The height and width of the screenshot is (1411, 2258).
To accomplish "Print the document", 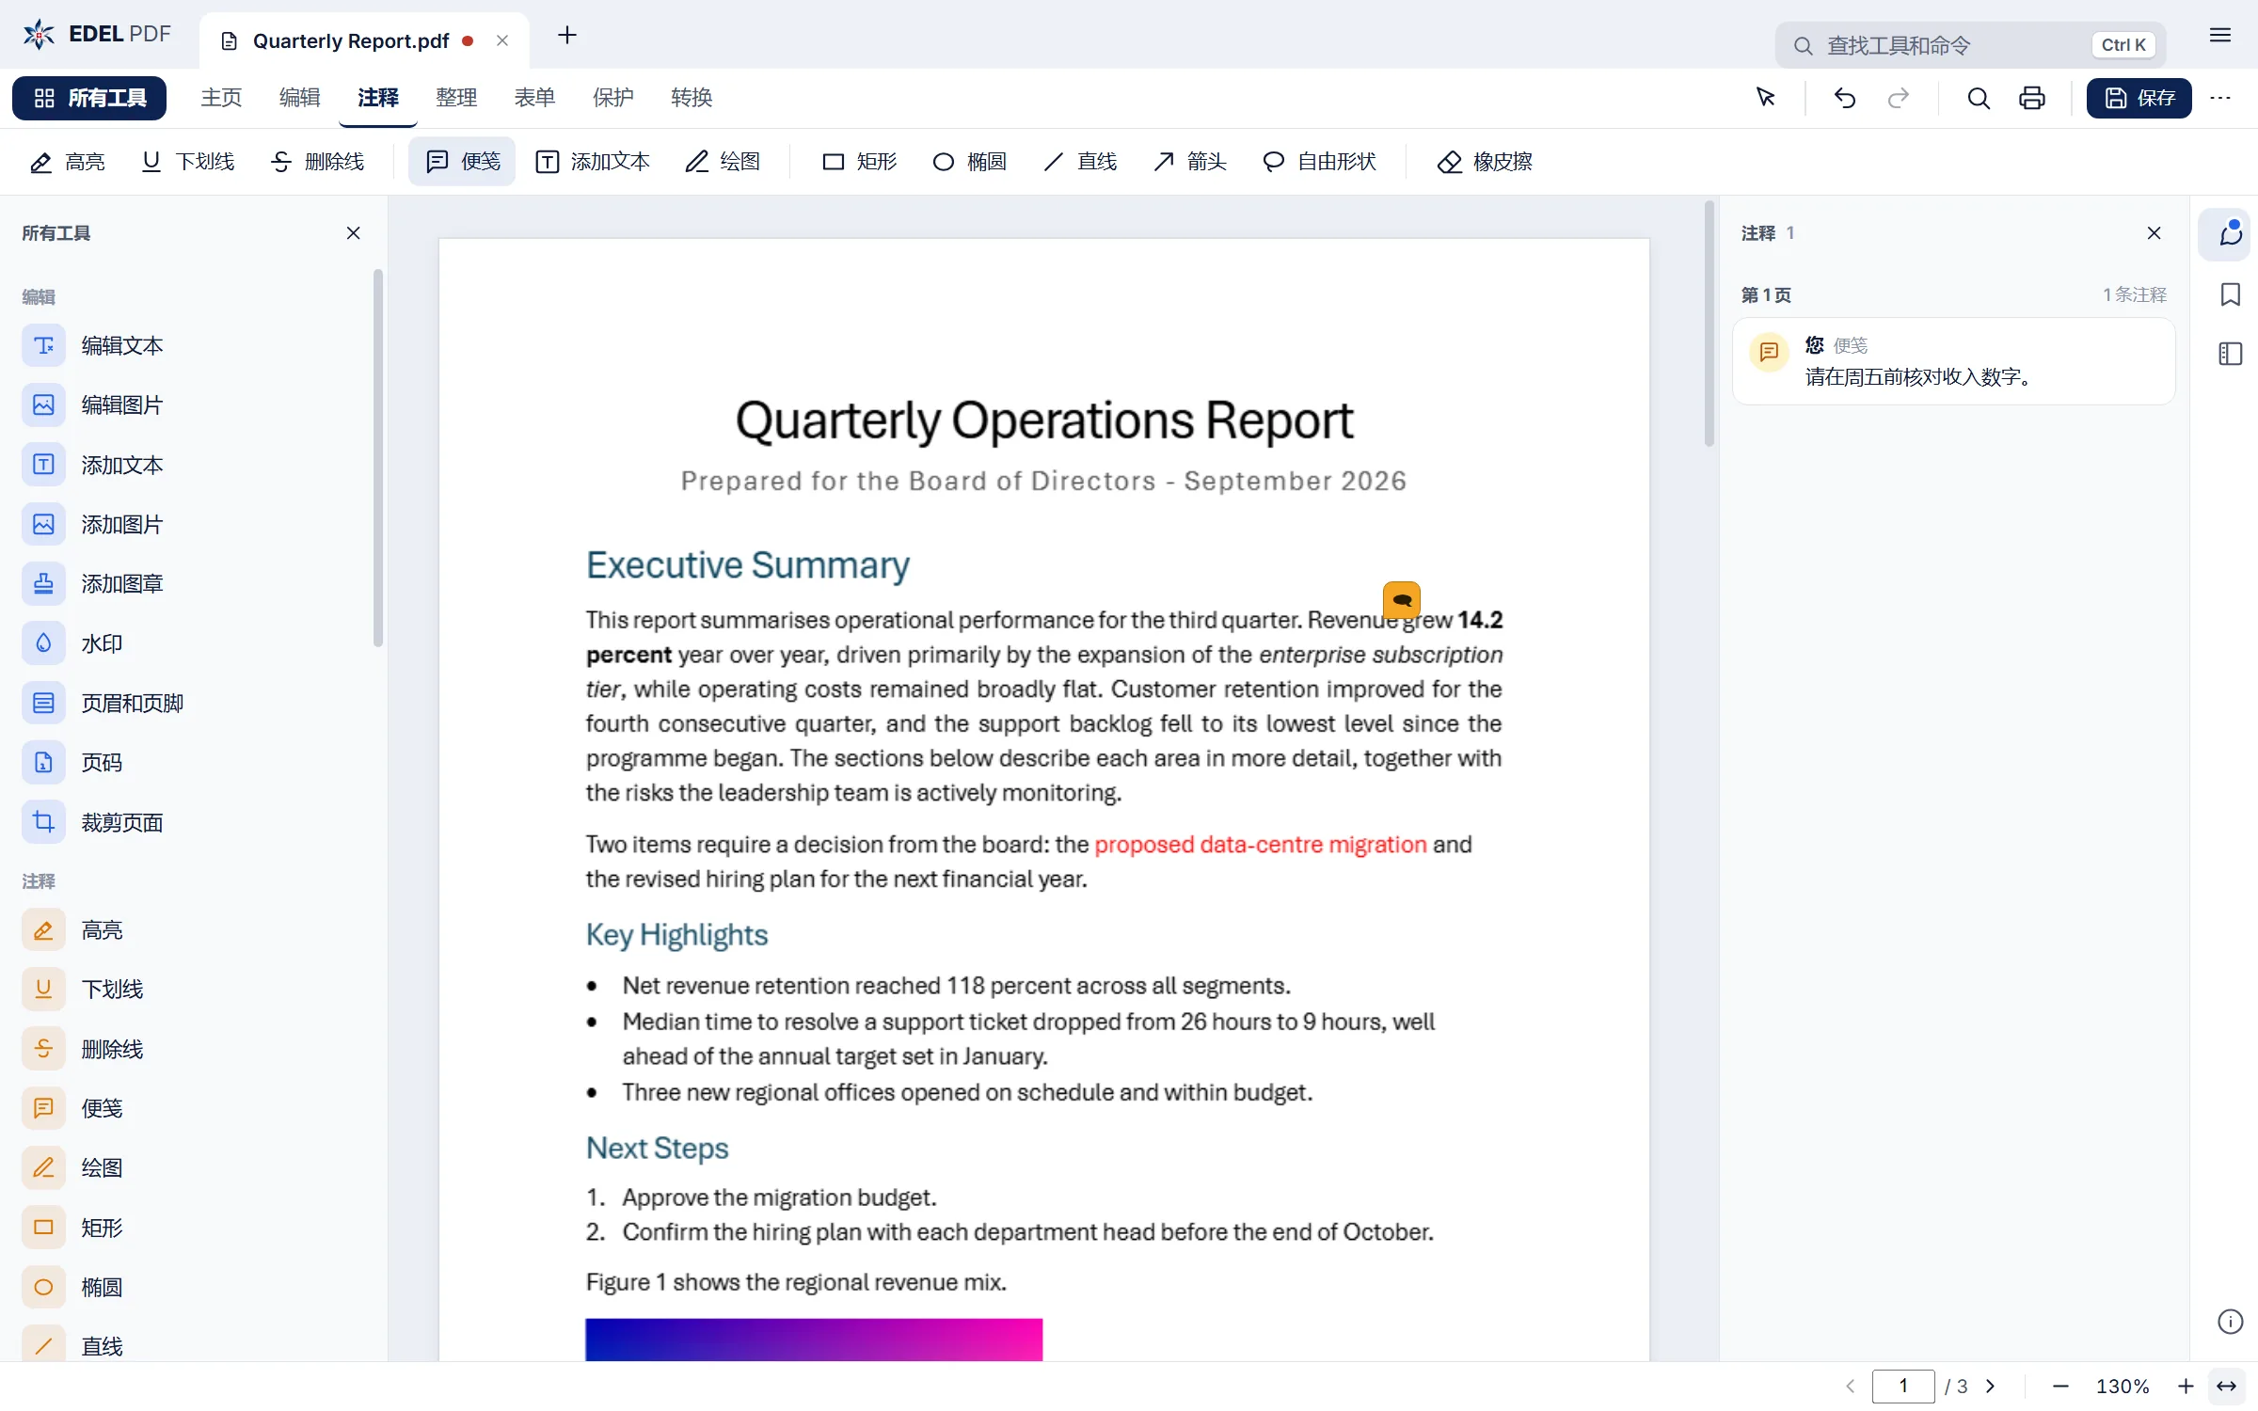I will click(2032, 98).
